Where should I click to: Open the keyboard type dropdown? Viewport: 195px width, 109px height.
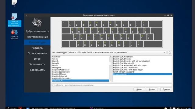(117, 52)
